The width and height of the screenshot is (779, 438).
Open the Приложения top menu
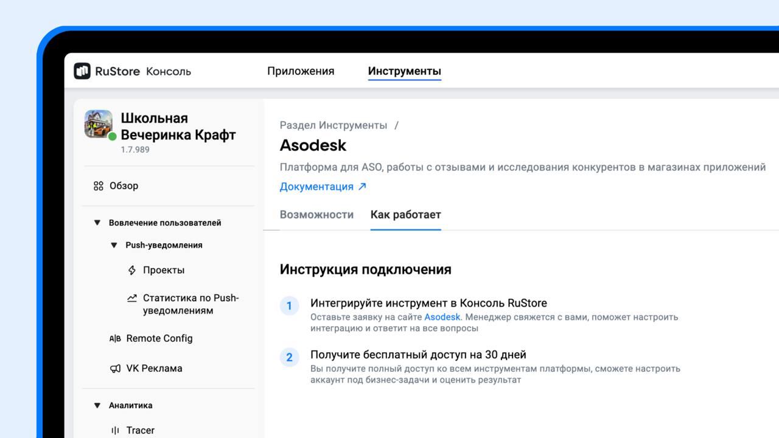click(301, 71)
